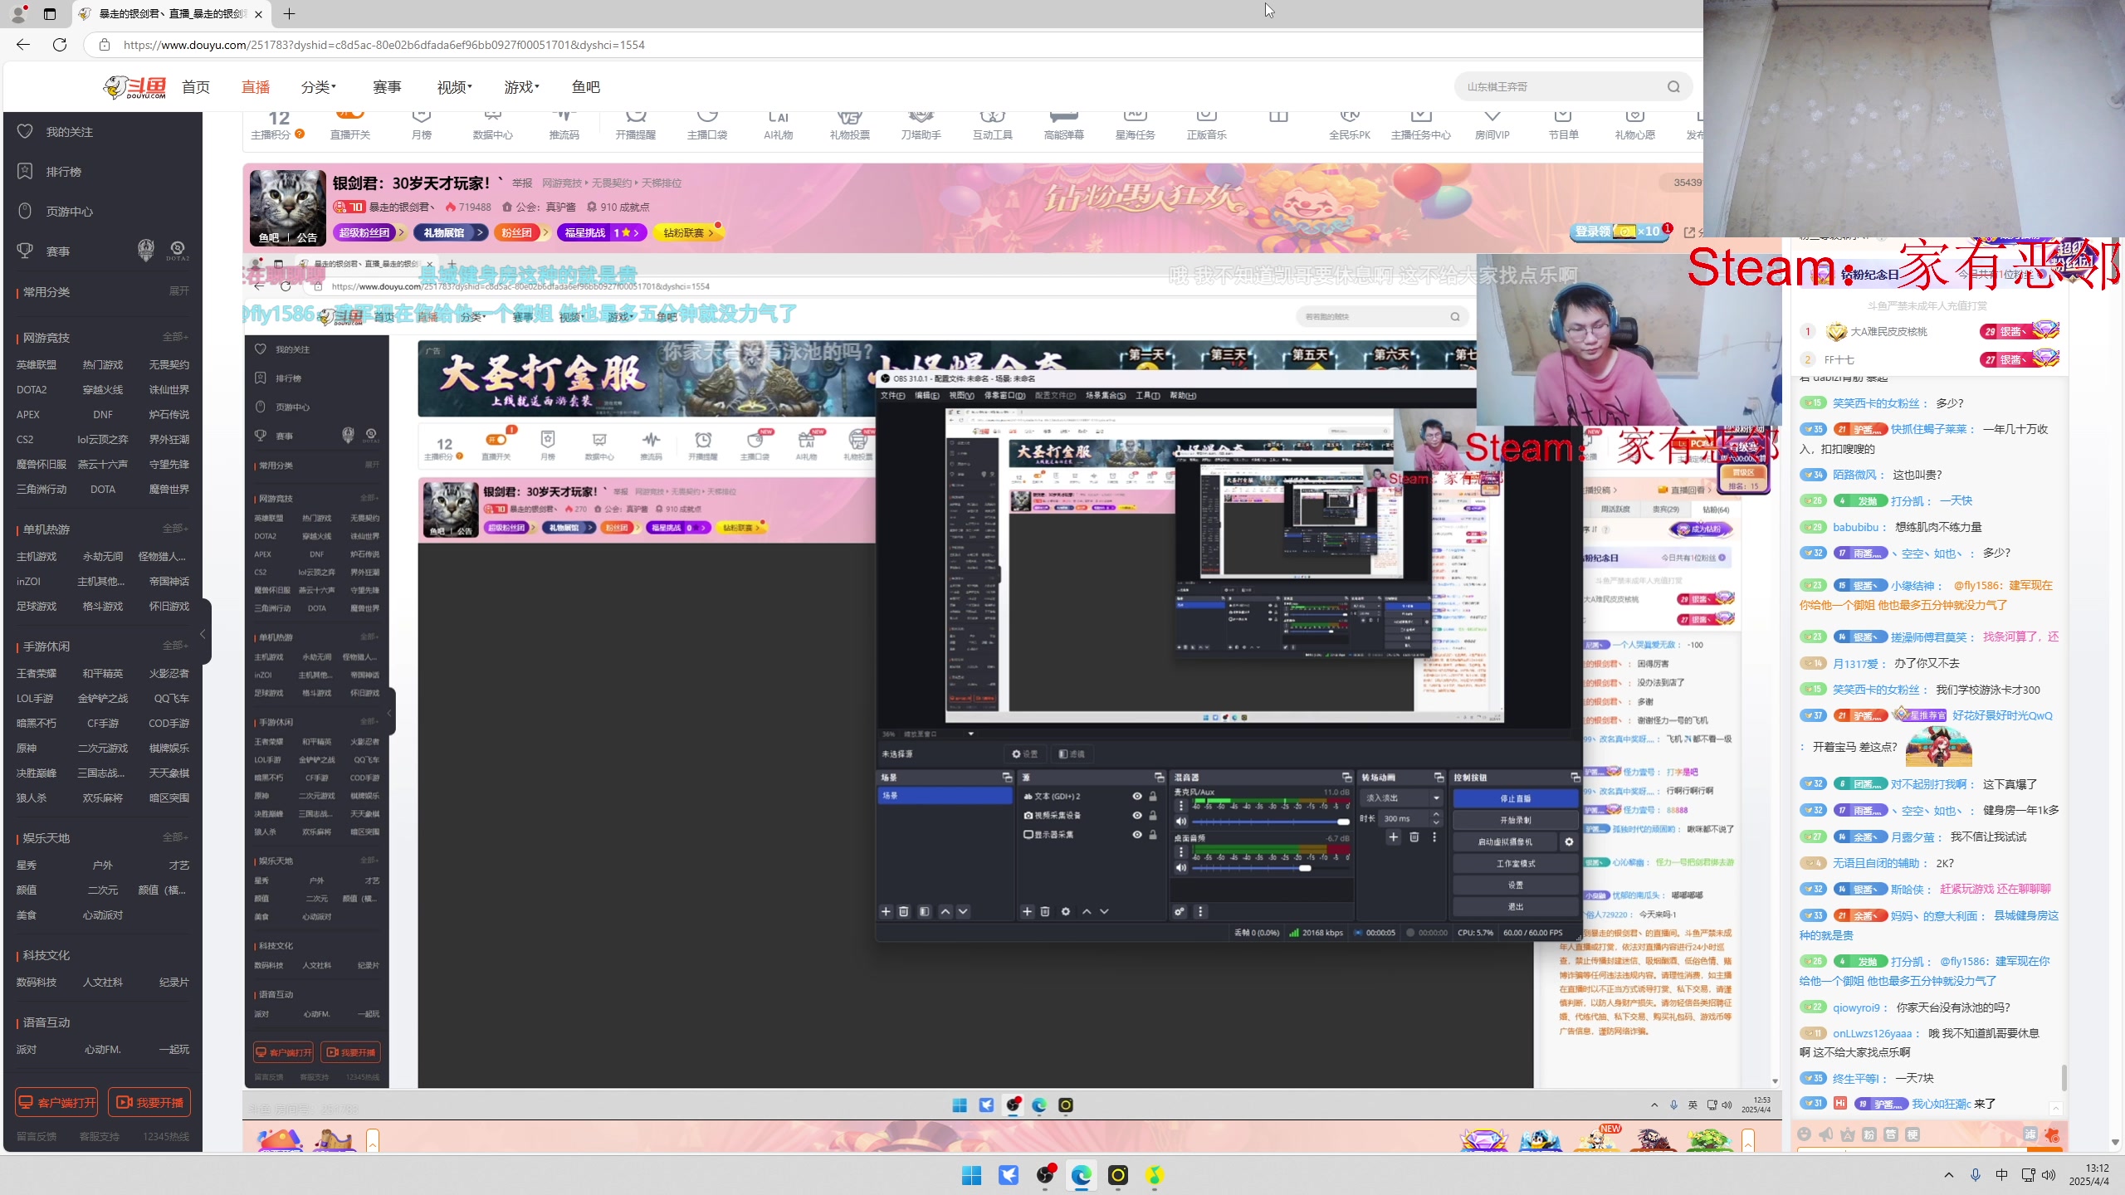Open AI礼物 in the streamer toolbar
The width and height of the screenshot is (2125, 1195).
coord(779,124)
